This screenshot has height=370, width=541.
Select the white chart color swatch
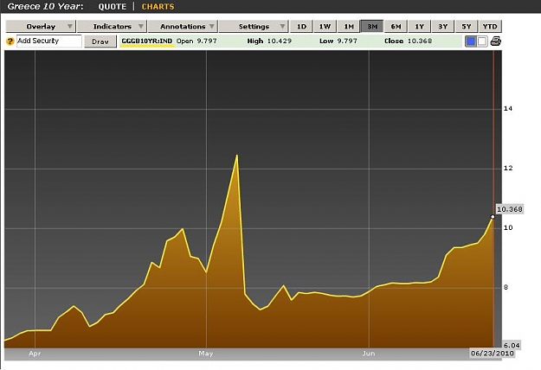coord(482,41)
